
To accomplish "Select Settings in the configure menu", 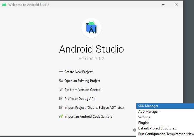I will (x=165, y=117).
